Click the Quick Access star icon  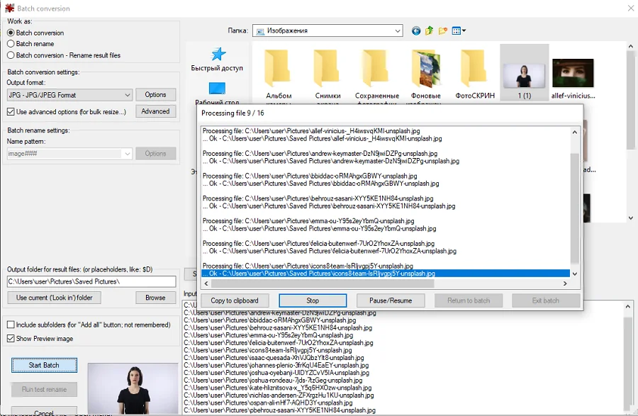(217, 55)
